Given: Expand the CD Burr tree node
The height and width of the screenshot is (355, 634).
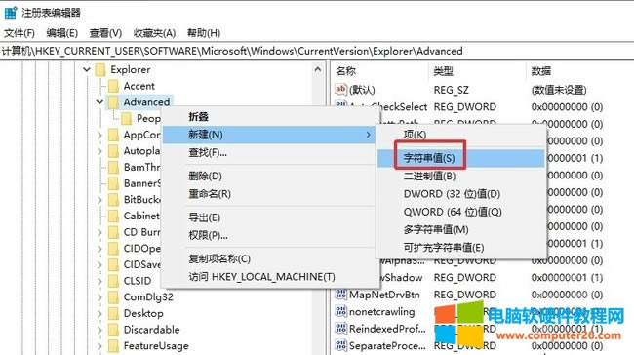Looking at the screenshot, I should pyautogui.click(x=99, y=232).
